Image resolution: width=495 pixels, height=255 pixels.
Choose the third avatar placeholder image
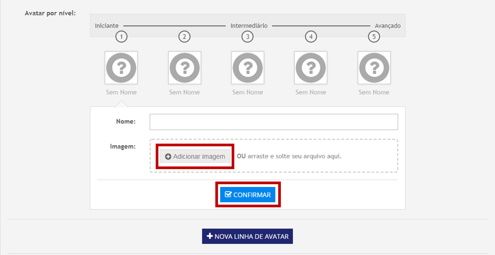[248, 68]
